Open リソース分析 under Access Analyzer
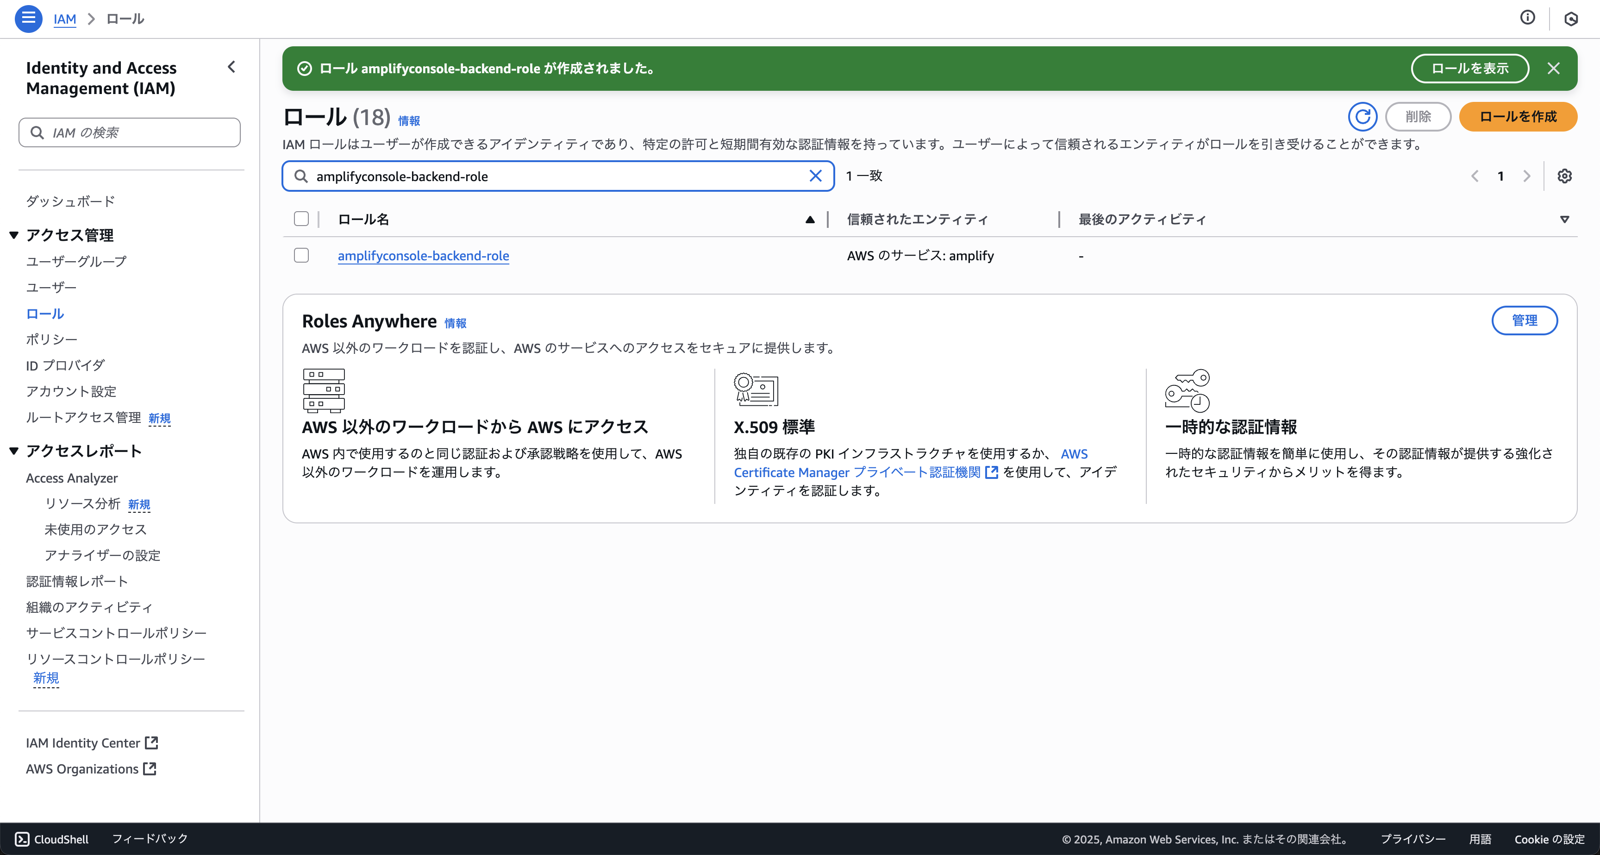The image size is (1600, 855). pos(82,503)
